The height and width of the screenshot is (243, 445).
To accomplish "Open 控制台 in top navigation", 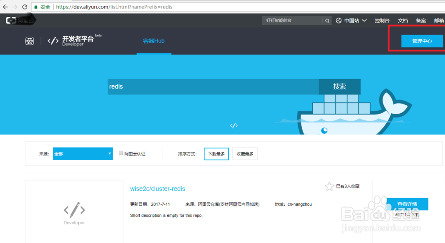I will (382, 20).
